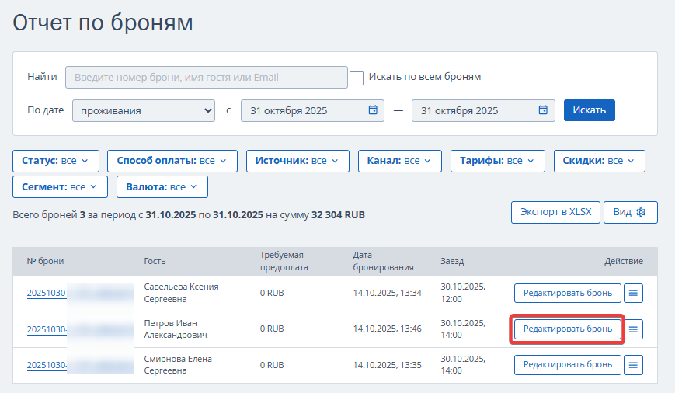The image size is (675, 393).
Task: Expand the Канал filter dropdown
Action: [x=399, y=161]
